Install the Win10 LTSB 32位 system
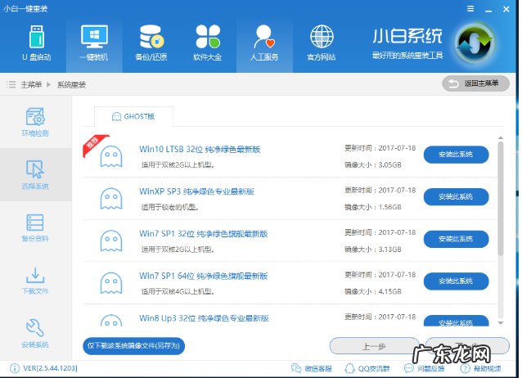The image size is (522, 378). pos(456,155)
